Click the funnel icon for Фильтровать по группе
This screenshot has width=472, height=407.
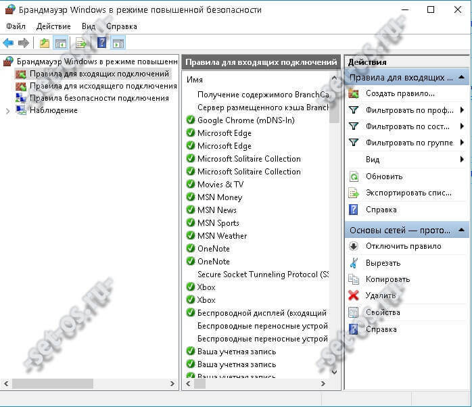click(x=354, y=143)
